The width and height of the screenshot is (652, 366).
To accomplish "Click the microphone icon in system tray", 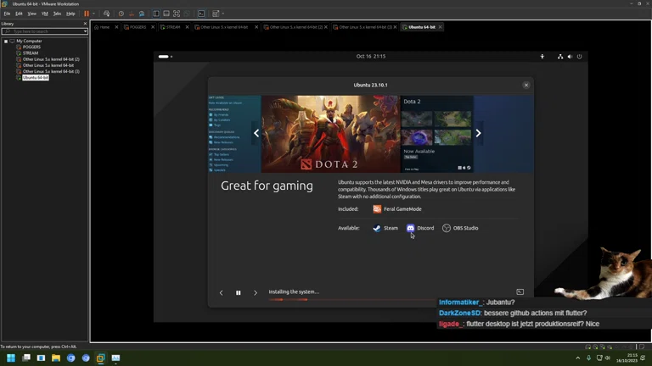I will pyautogui.click(x=588, y=358).
